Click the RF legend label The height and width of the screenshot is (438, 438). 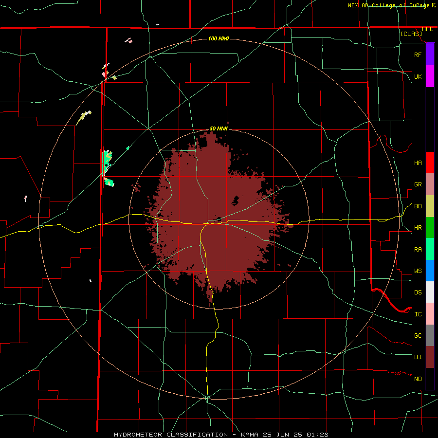tap(418, 55)
